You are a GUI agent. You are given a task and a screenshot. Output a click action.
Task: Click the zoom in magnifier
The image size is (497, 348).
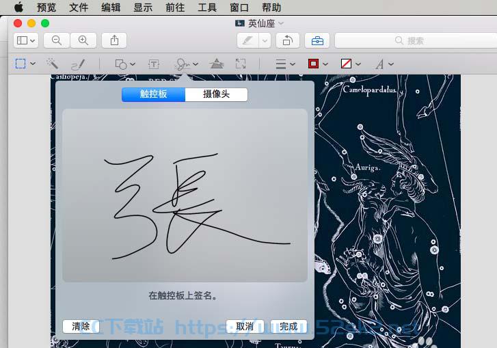pyautogui.click(x=83, y=40)
